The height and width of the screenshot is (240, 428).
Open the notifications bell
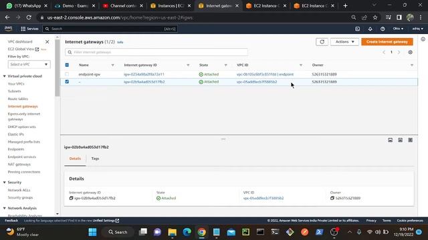[370, 29]
